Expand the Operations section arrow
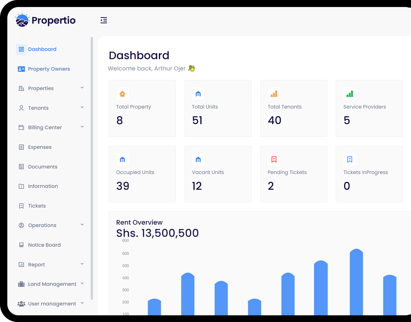 point(82,225)
